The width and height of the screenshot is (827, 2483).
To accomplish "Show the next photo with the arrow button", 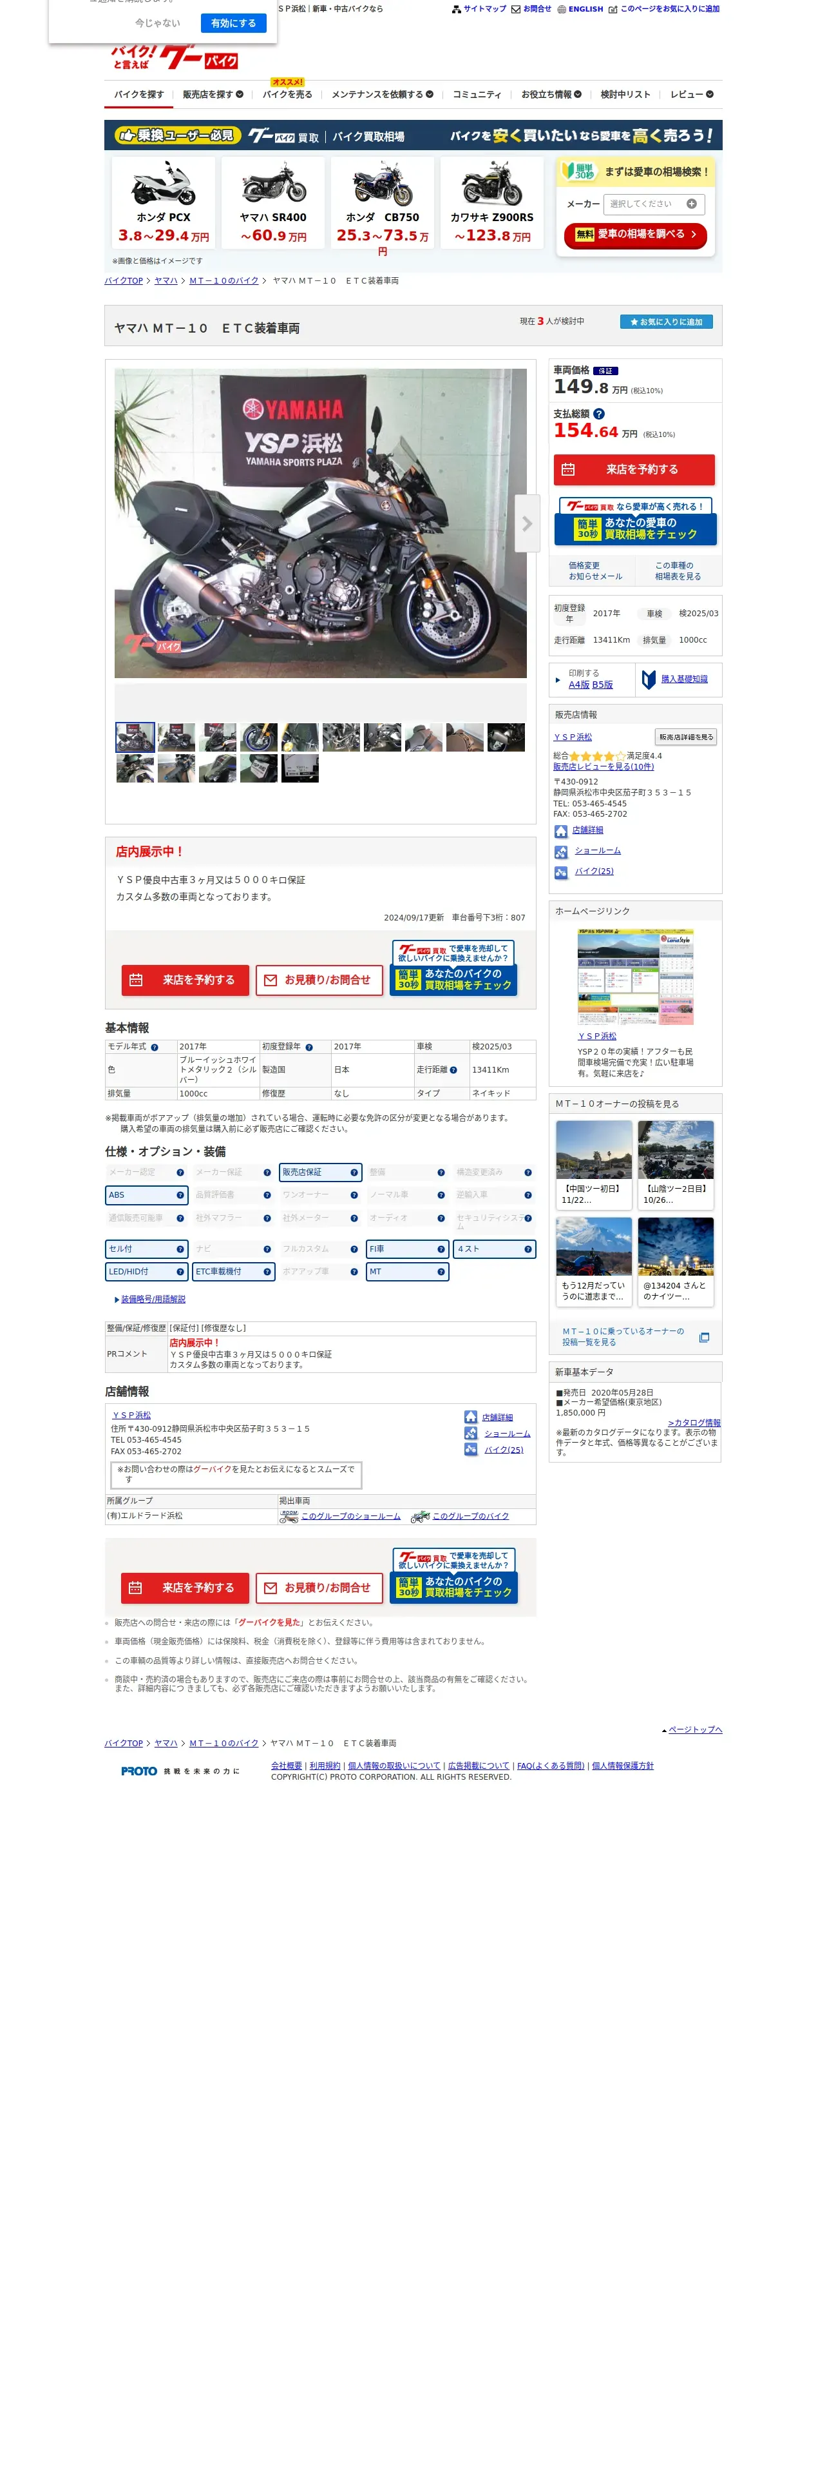I will tap(527, 523).
